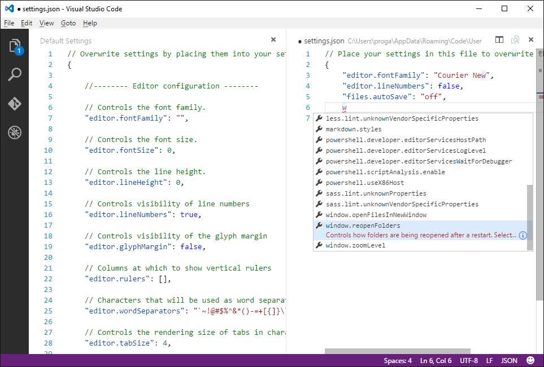The image size is (544, 367).
Task: Click "editor.lineNumbers": true in Default Settings
Action: click(142, 215)
